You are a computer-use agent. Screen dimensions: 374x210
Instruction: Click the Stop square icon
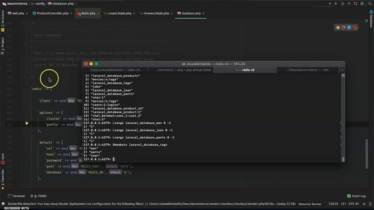coord(362,3)
